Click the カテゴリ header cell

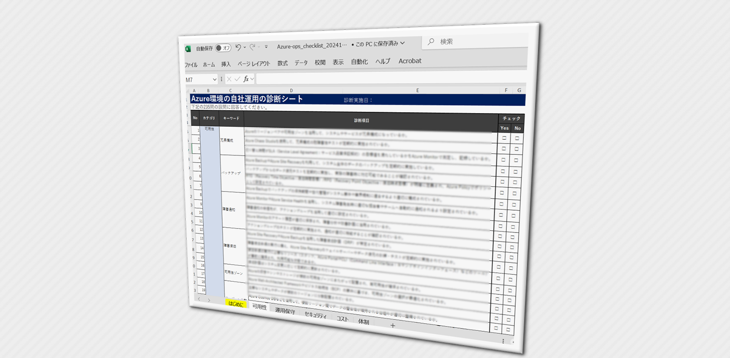pyautogui.click(x=209, y=118)
